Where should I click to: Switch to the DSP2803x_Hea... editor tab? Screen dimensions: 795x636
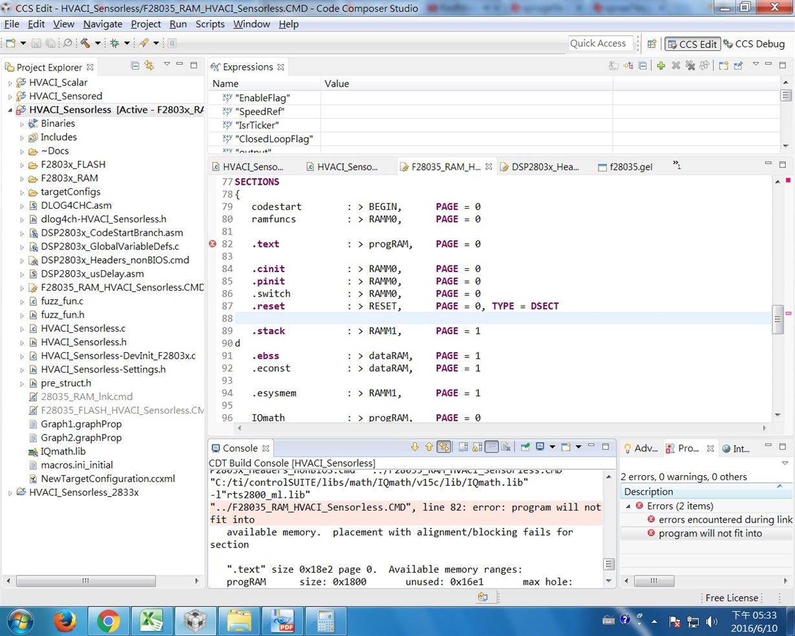tap(539, 167)
